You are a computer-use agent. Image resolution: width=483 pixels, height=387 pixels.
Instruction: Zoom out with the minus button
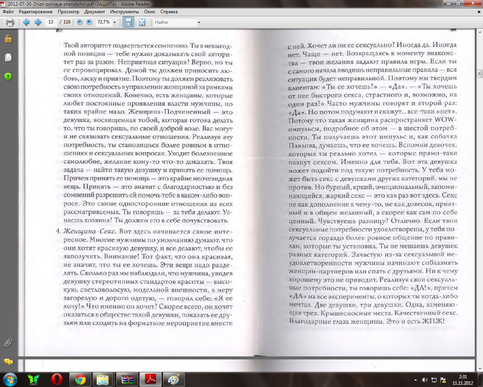[80, 22]
